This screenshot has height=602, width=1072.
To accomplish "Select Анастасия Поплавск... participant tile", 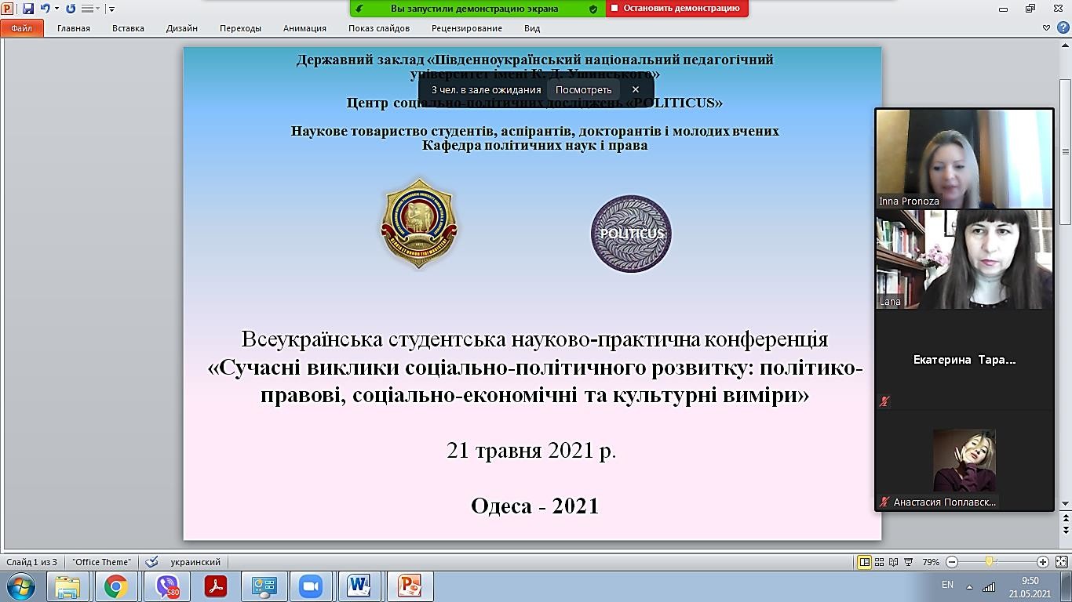I will [964, 460].
